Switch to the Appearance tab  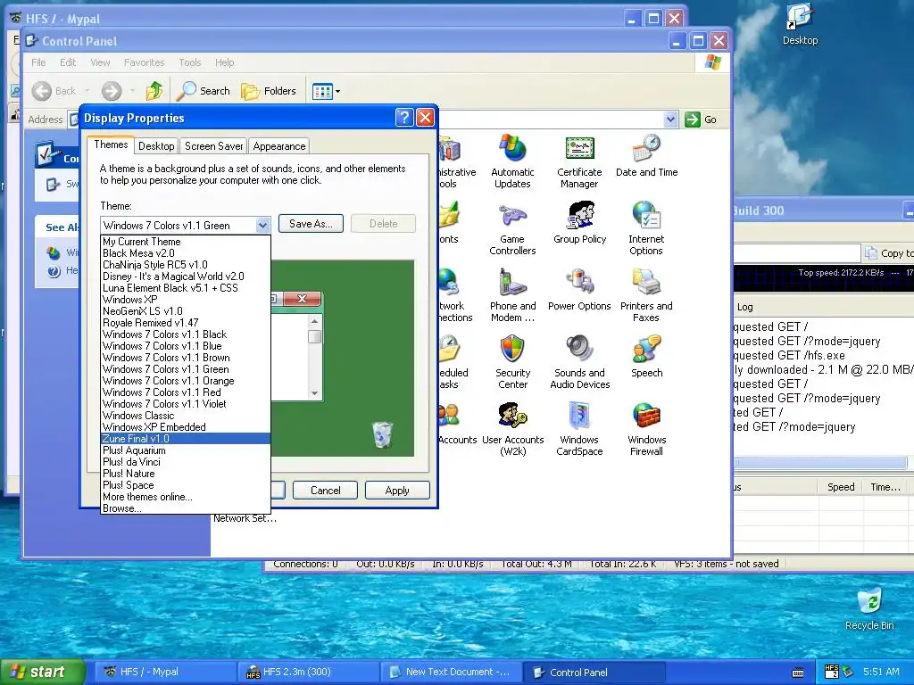(x=279, y=146)
